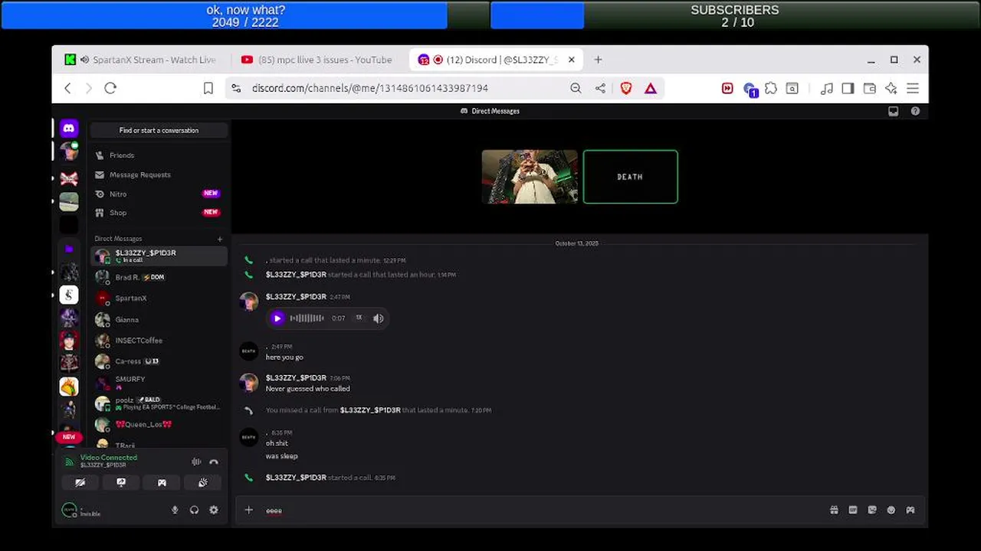Share your screen

click(x=121, y=483)
